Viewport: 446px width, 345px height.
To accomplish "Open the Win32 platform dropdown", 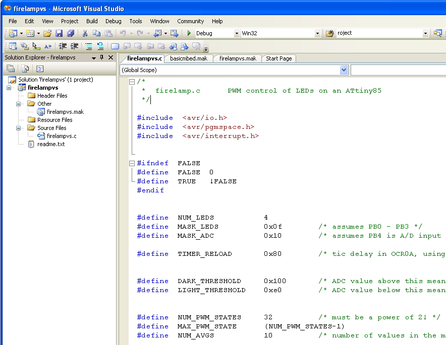I will [x=318, y=33].
